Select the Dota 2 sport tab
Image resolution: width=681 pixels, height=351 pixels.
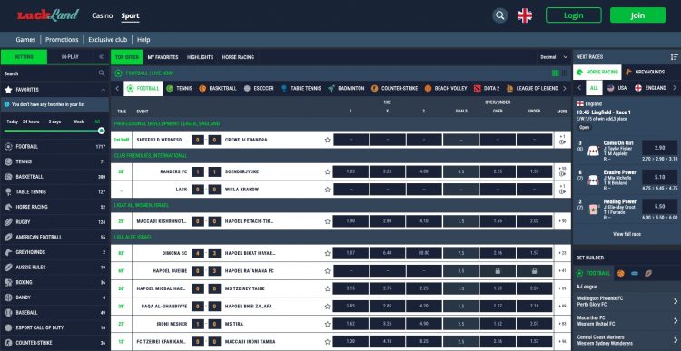pyautogui.click(x=487, y=88)
